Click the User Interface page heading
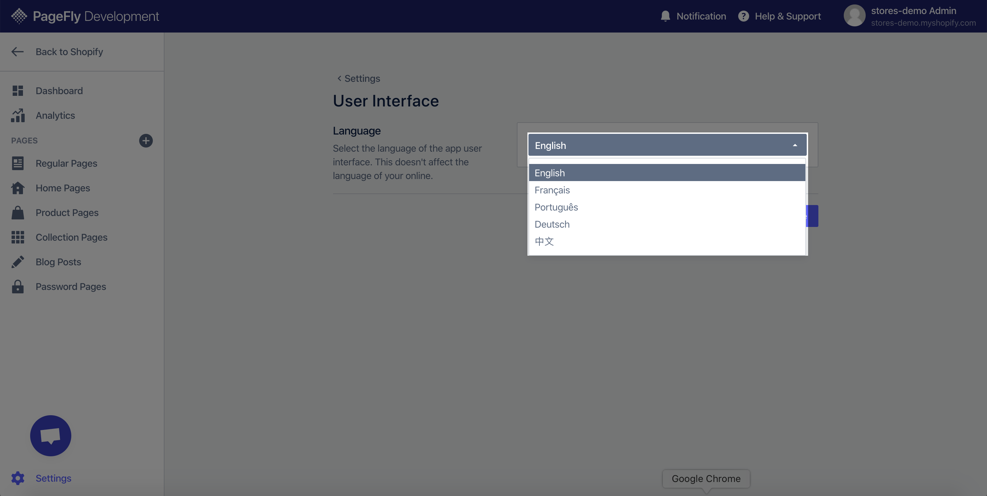This screenshot has height=496, width=987. [x=386, y=101]
